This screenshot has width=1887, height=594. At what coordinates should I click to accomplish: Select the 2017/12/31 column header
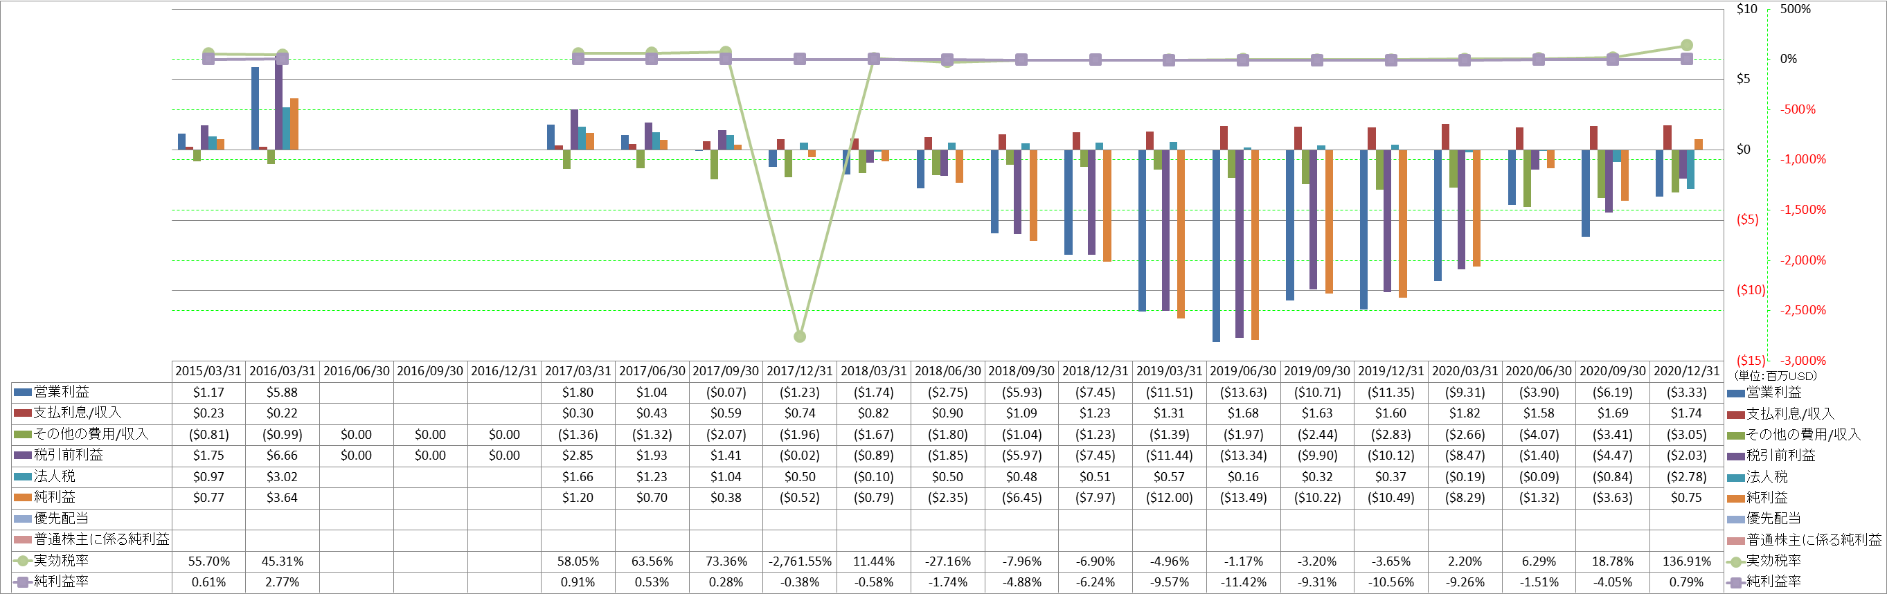800,371
